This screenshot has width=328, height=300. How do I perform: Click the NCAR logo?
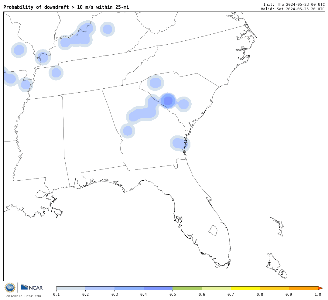32,287
